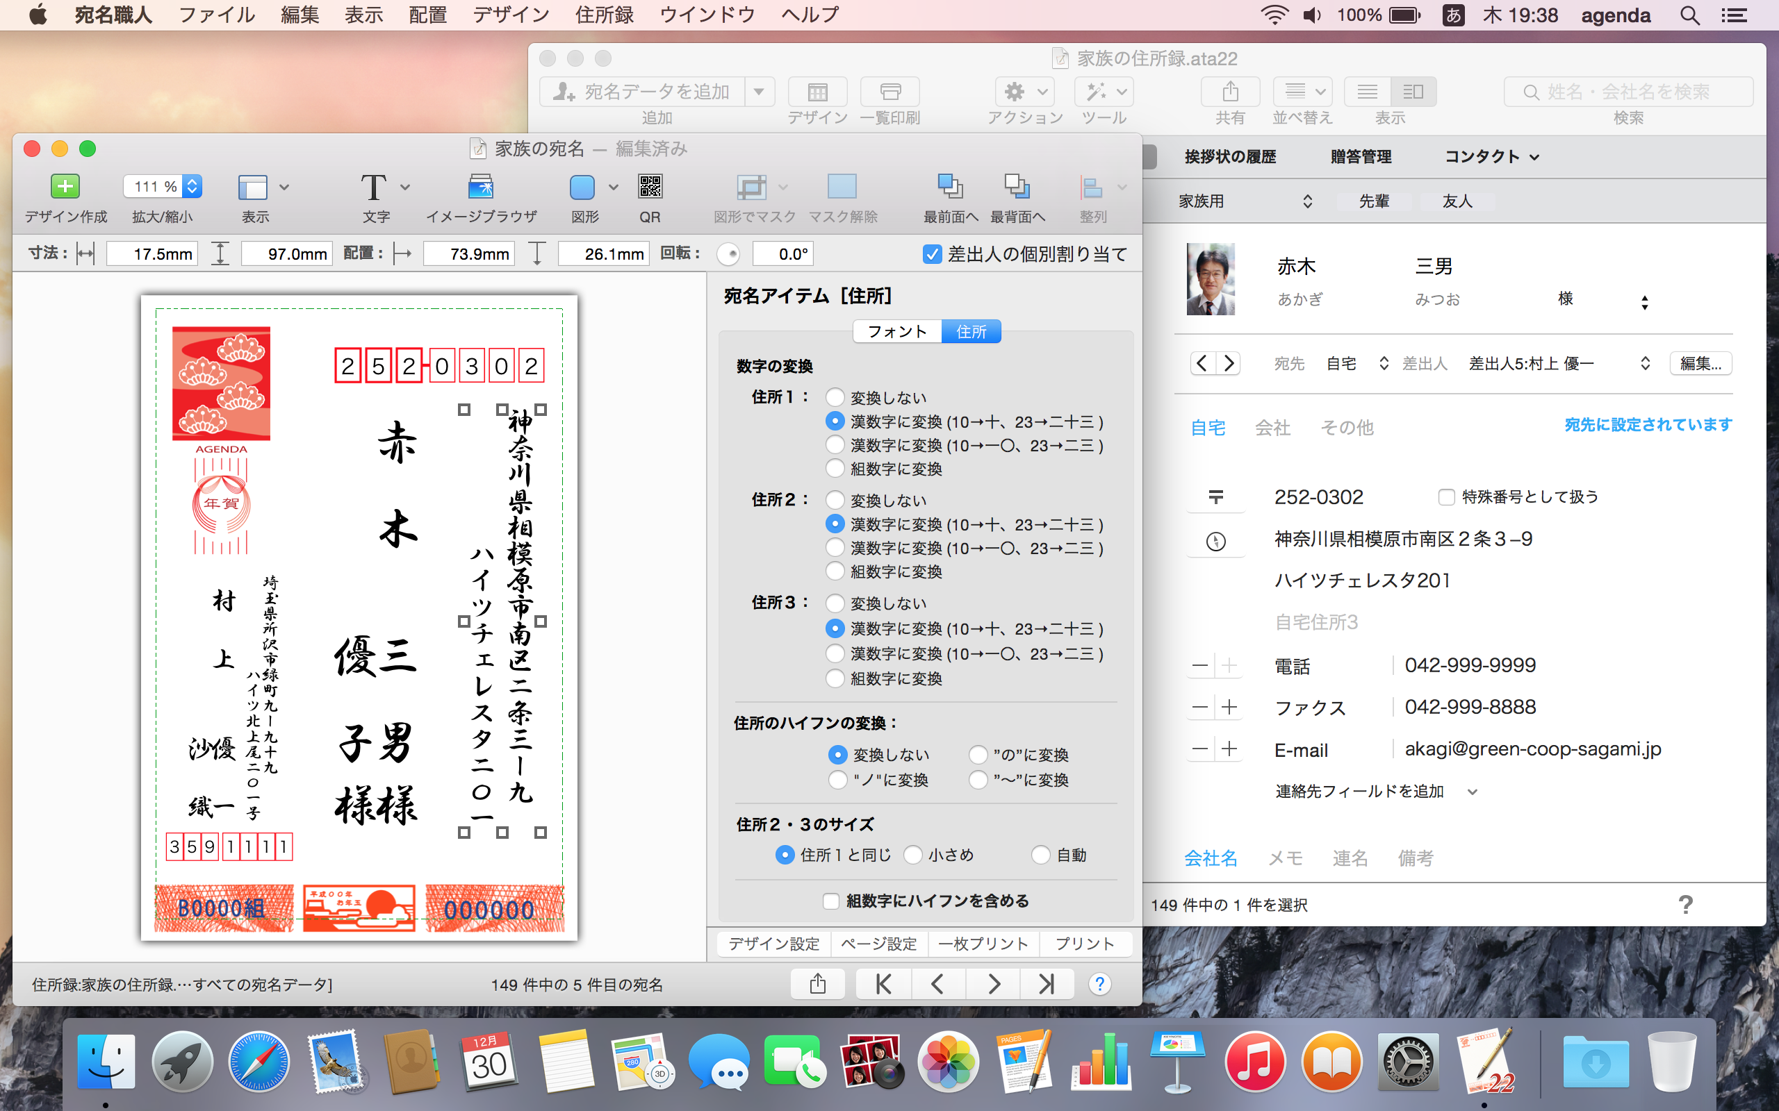The width and height of the screenshot is (1779, 1111).
Task: Open help with blue question mark button
Action: [1100, 984]
